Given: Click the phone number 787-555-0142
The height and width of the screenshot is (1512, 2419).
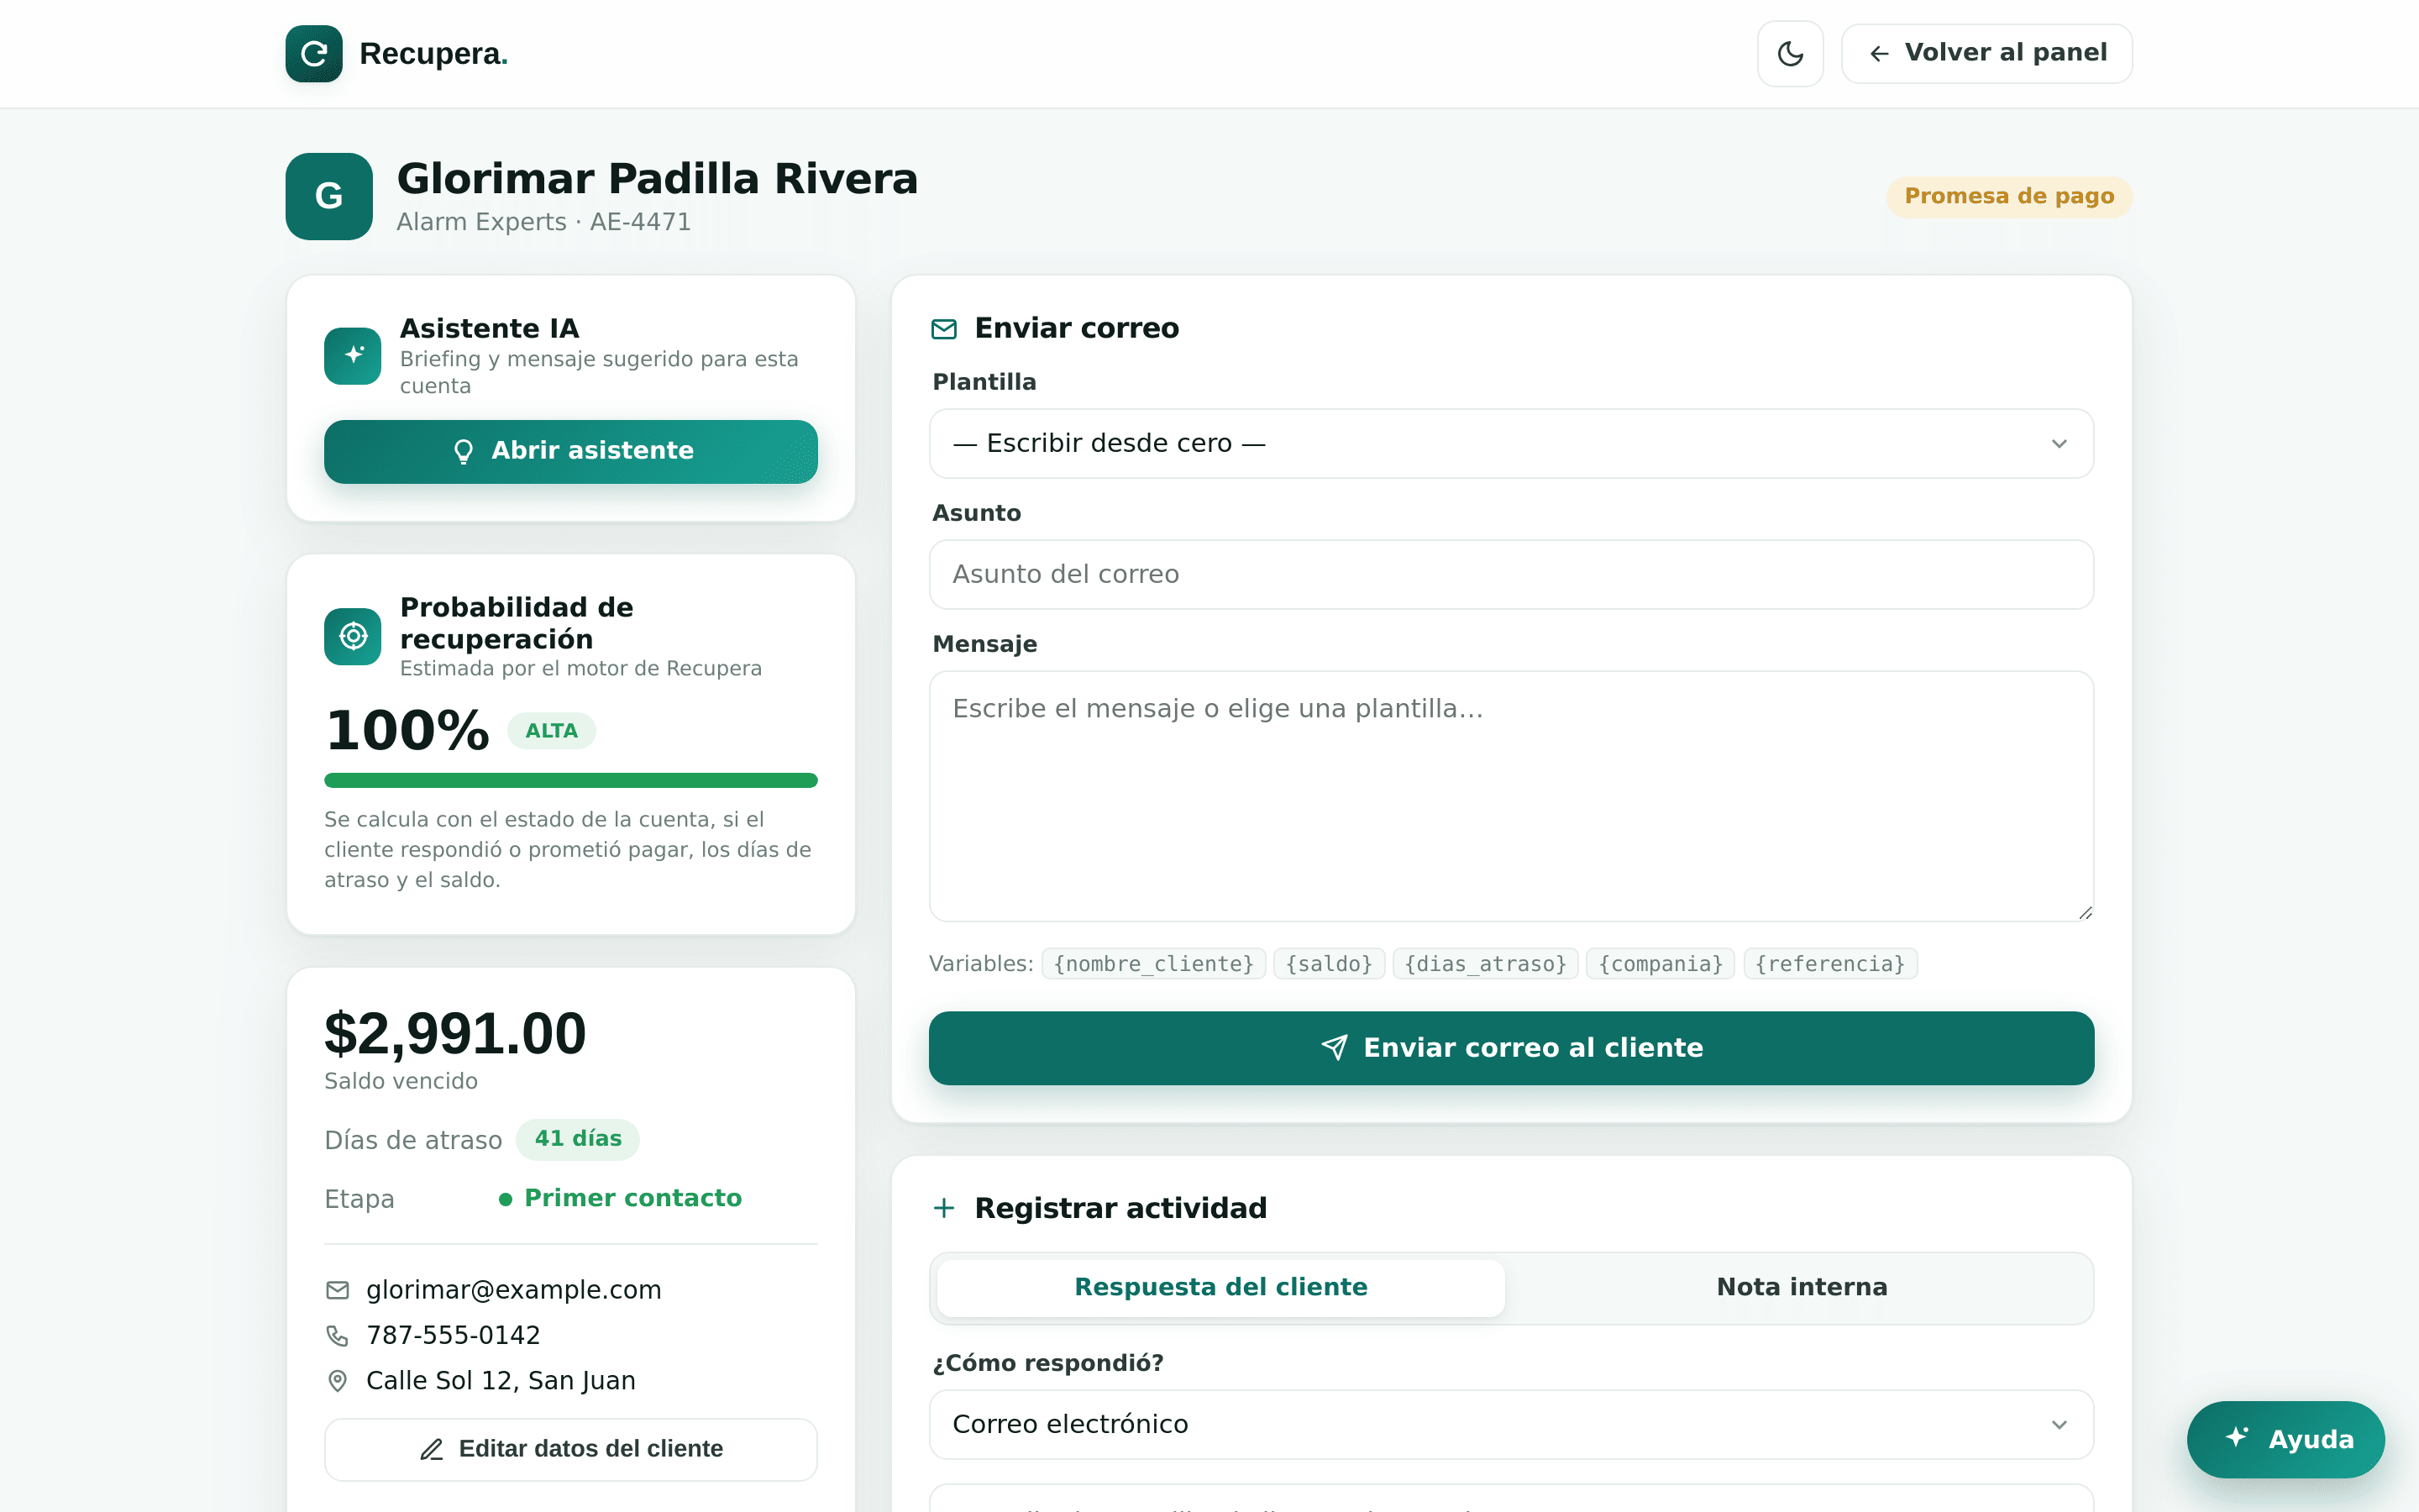Looking at the screenshot, I should [x=453, y=1335].
